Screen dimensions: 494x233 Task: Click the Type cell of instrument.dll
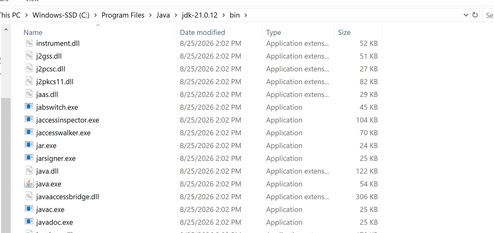[298, 43]
